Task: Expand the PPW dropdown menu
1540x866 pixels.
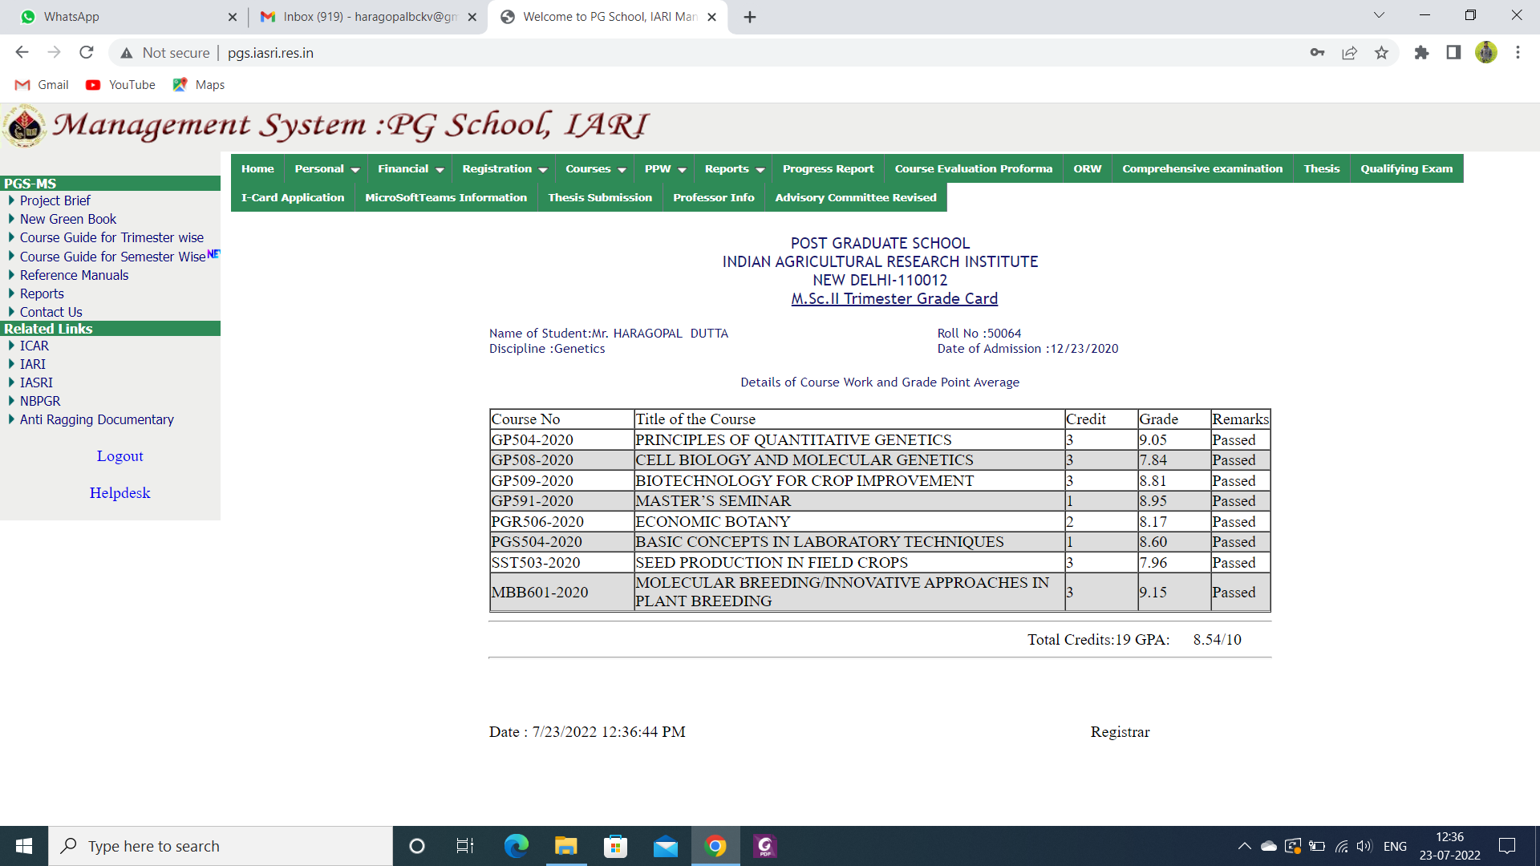Action: click(665, 168)
